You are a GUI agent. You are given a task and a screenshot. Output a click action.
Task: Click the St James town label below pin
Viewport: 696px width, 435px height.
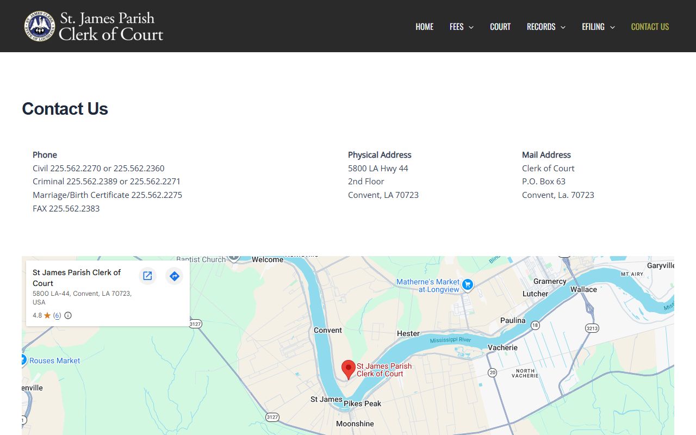[x=326, y=399]
